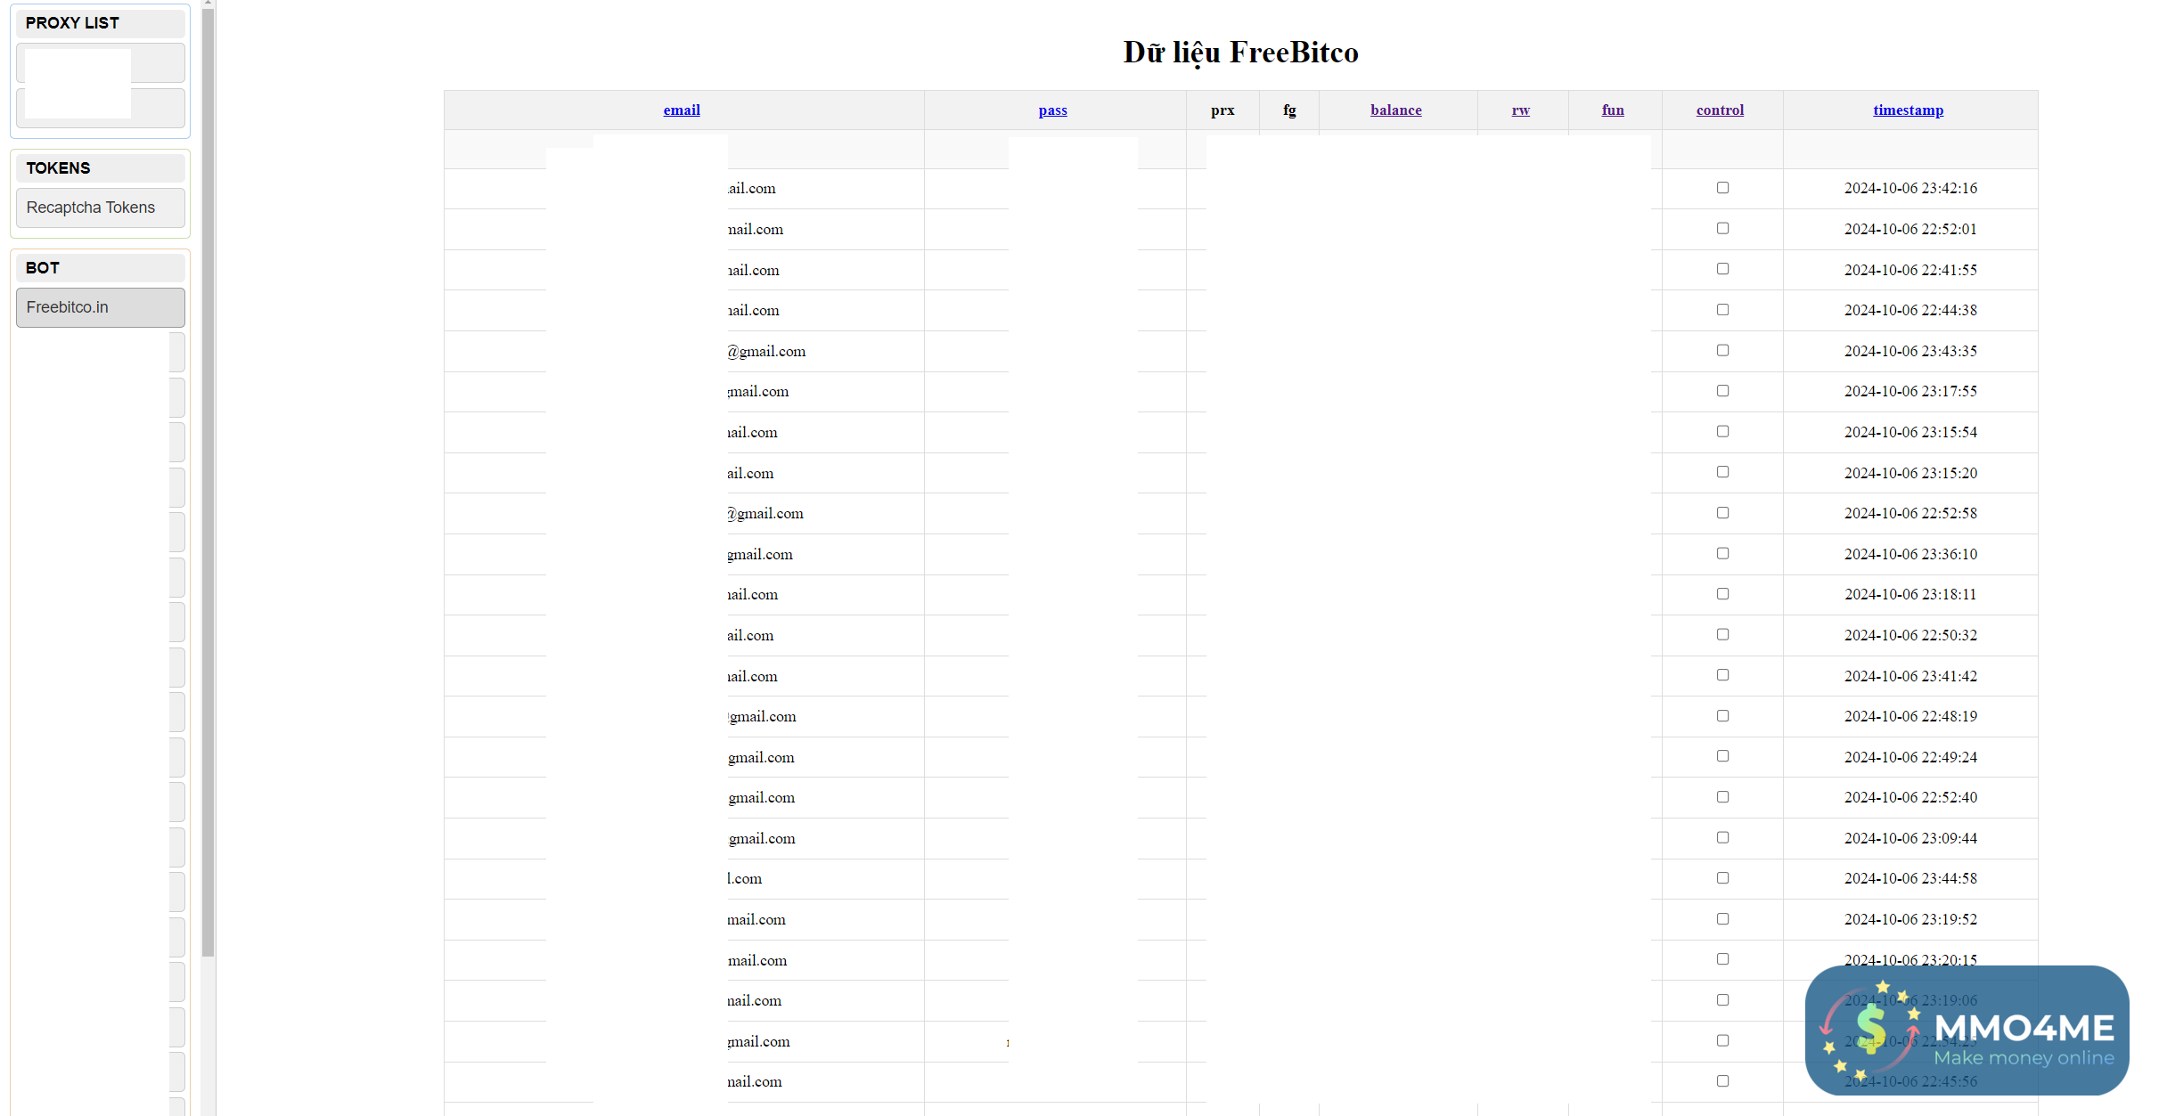Viewport: 2167px width, 1116px height.
Task: Click the fun column header link
Action: click(x=1613, y=110)
